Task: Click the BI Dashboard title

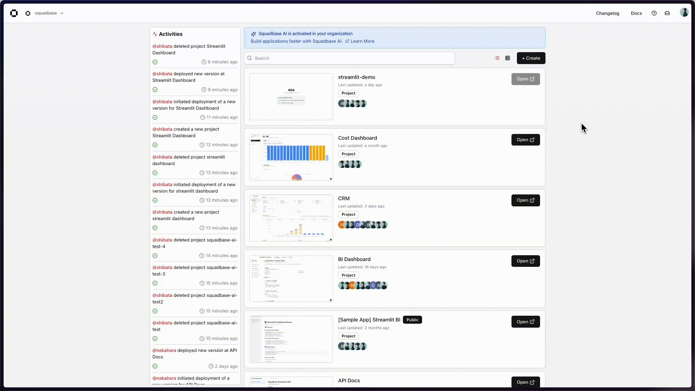Action: click(x=354, y=259)
